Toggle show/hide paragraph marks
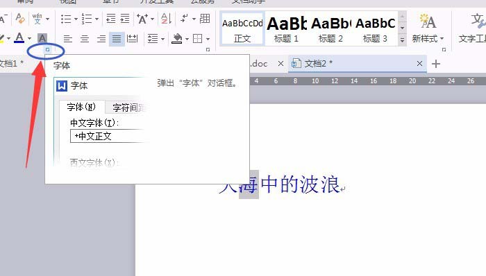Viewport: 486px width, 276px height. pos(185,18)
